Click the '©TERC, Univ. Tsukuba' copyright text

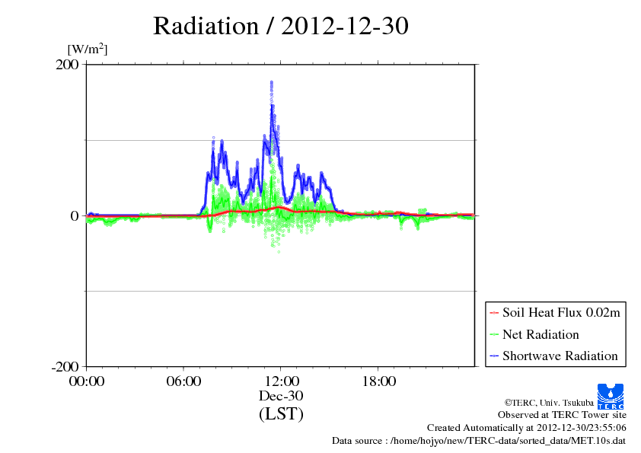(x=549, y=403)
